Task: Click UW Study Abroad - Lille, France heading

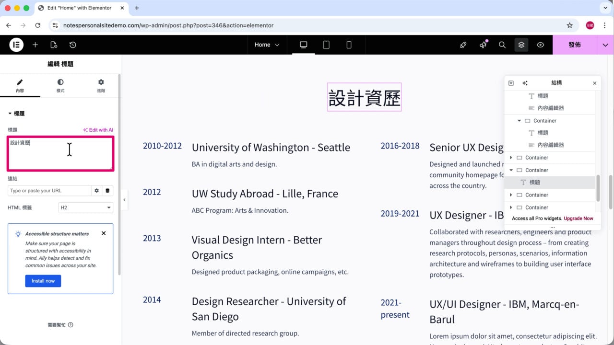Action: pyautogui.click(x=265, y=194)
